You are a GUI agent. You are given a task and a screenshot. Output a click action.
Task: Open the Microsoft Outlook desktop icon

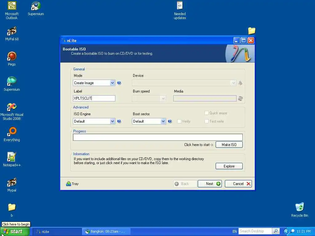pos(12,10)
